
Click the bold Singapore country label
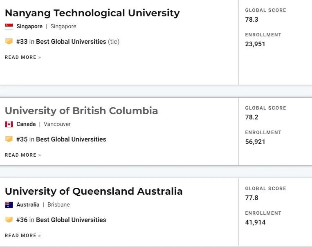29,27
